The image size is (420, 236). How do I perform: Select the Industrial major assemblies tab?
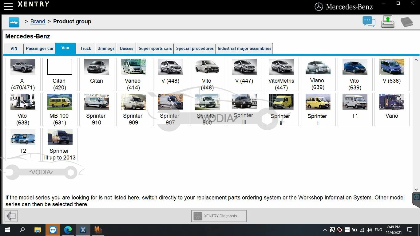244,49
